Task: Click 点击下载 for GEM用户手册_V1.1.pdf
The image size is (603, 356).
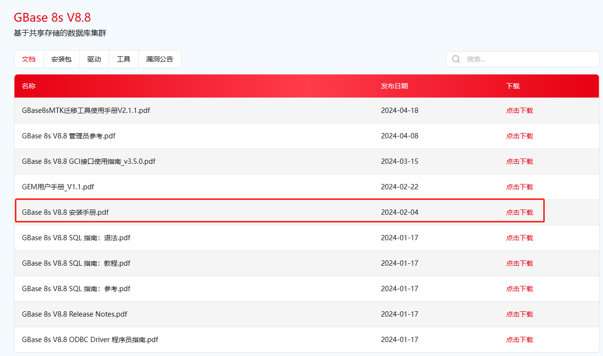Action: click(520, 187)
